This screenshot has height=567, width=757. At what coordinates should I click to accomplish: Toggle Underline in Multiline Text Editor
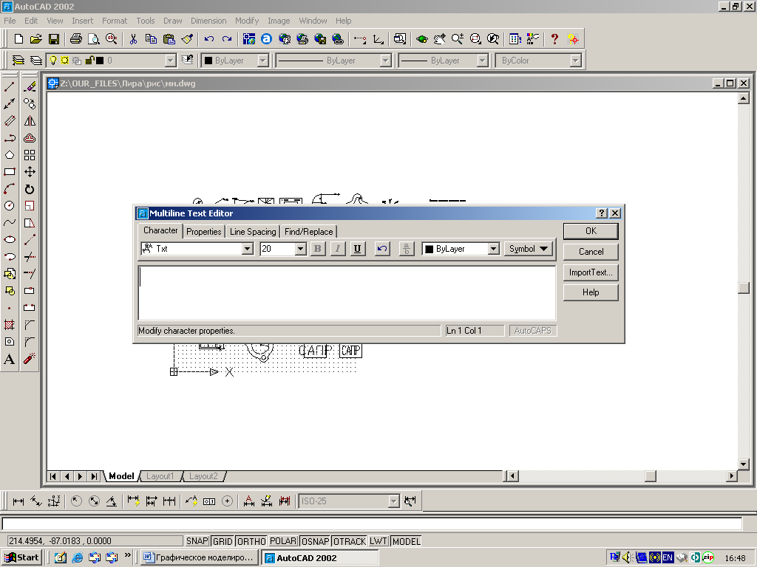click(357, 249)
